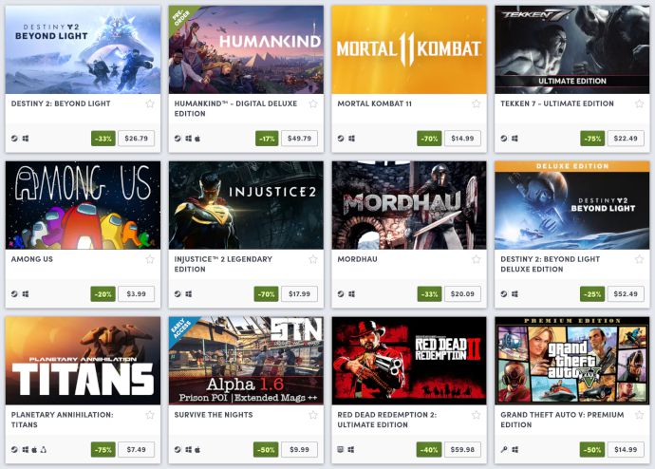Screen dimensions: 655x469
Task: Click Linux icon under Planetary Annihilation: Titans
Action: (44, 450)
